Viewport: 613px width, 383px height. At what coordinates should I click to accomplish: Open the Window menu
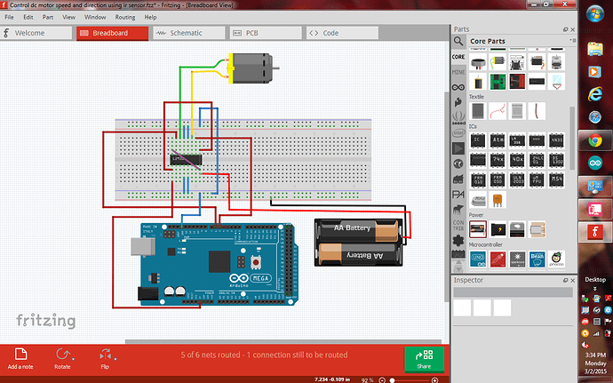click(x=95, y=17)
